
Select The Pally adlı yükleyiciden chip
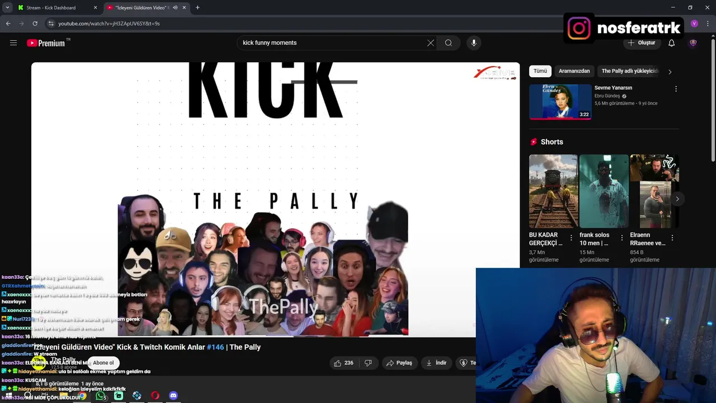pos(629,71)
